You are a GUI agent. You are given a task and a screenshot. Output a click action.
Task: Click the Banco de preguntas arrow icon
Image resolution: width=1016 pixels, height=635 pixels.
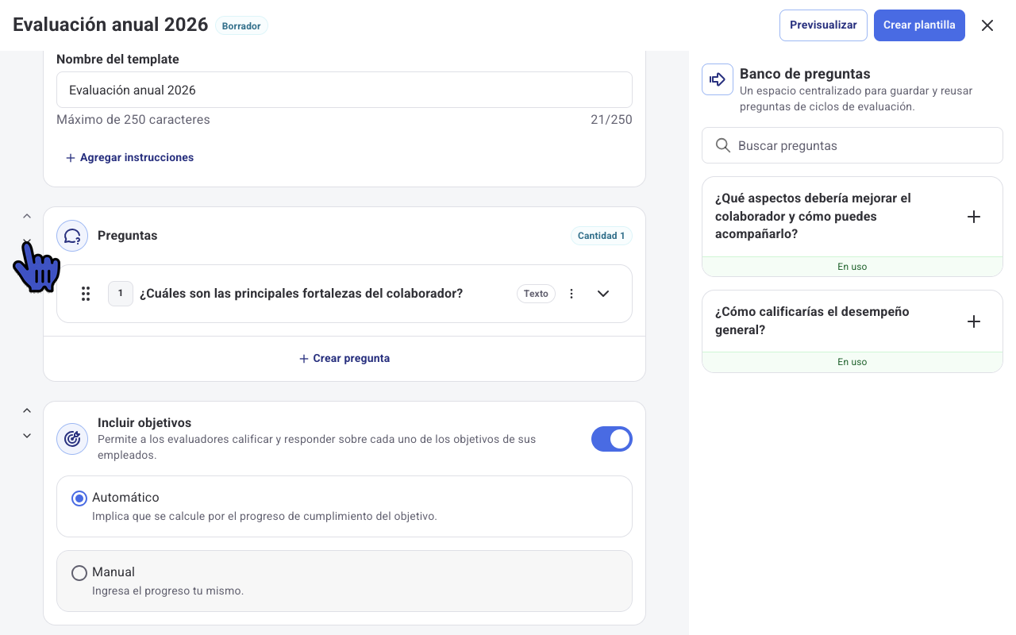[718, 79]
